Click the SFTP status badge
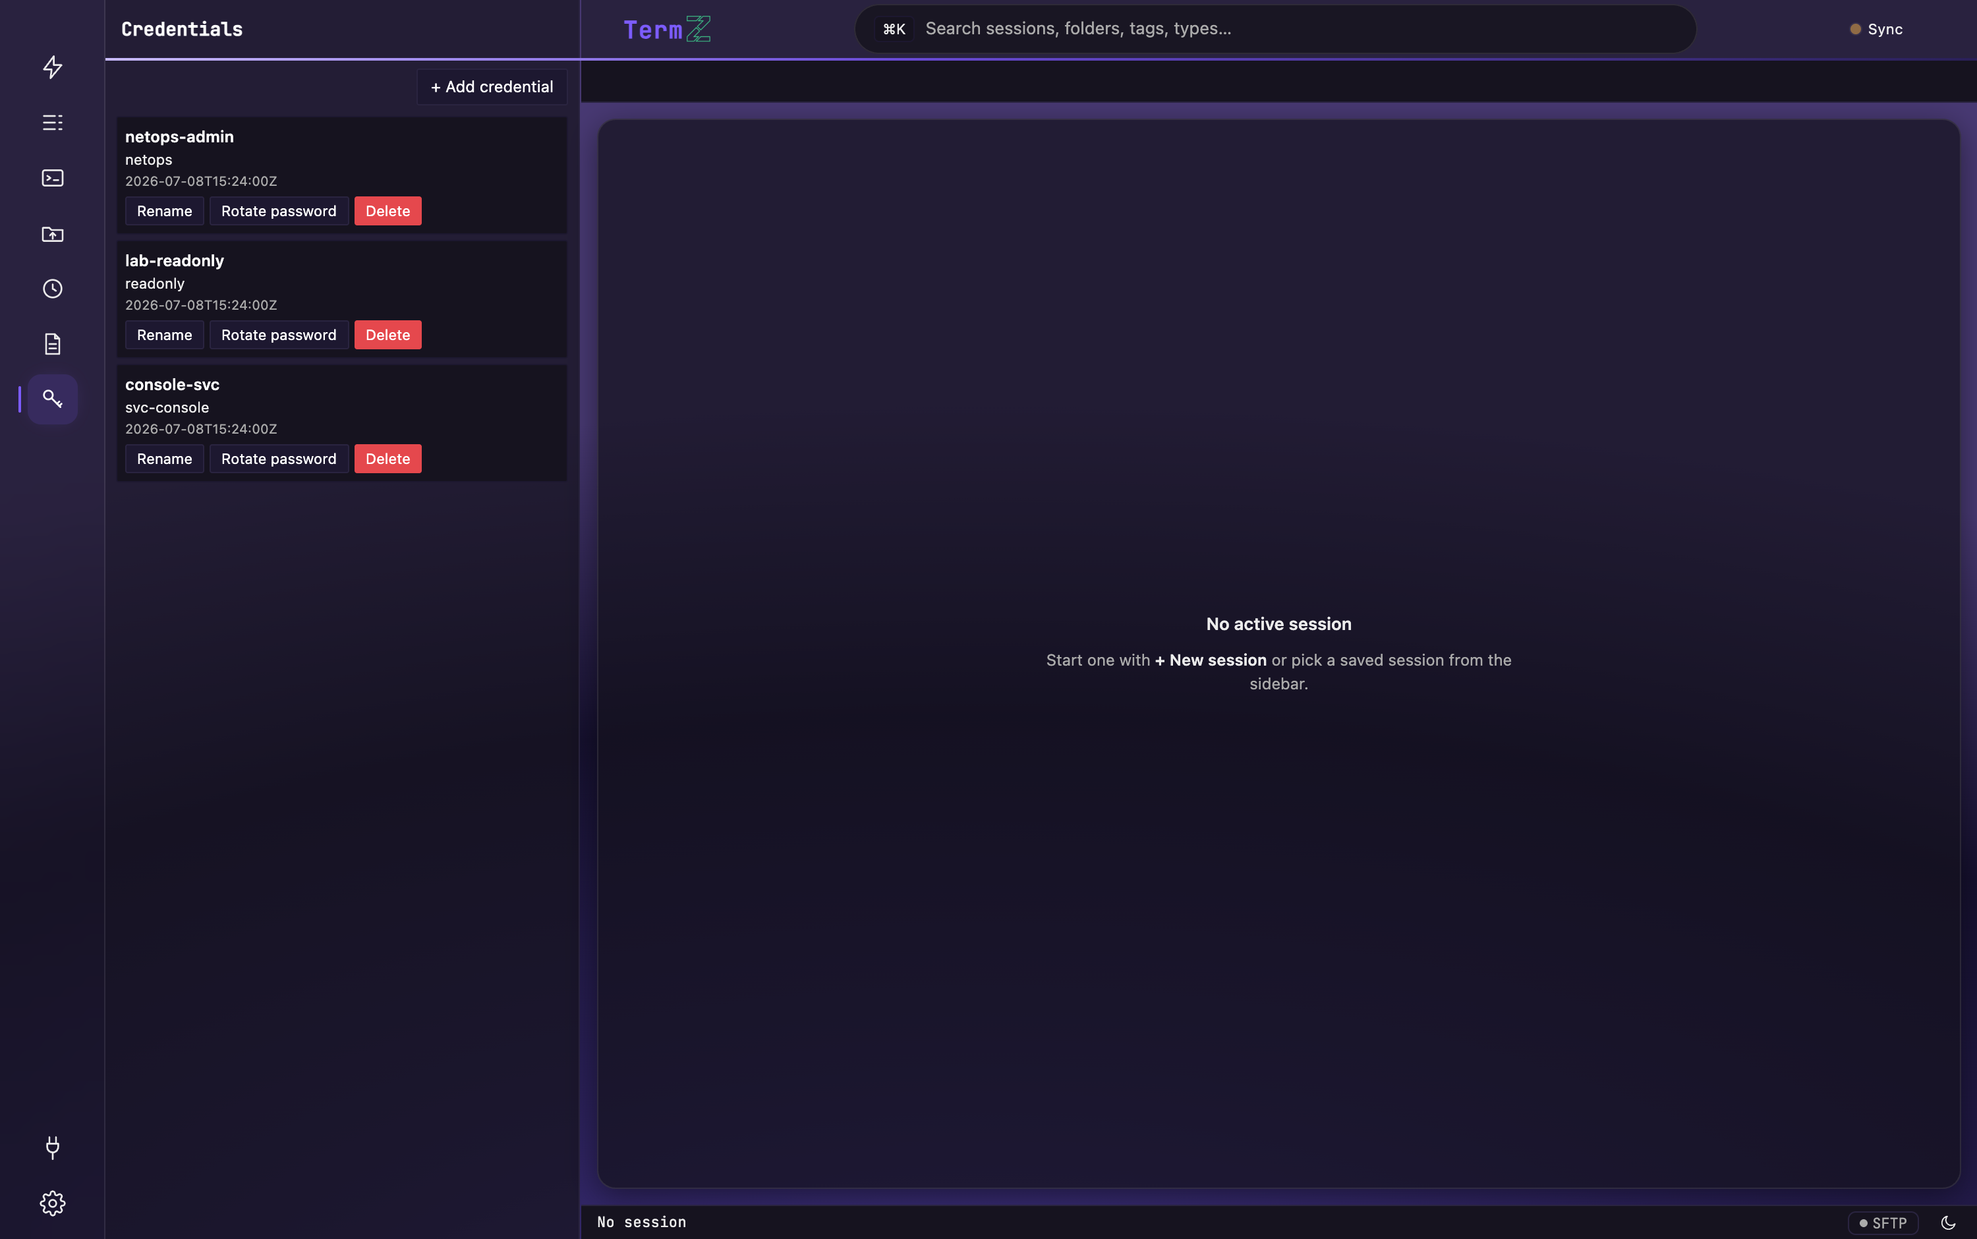 [x=1883, y=1223]
